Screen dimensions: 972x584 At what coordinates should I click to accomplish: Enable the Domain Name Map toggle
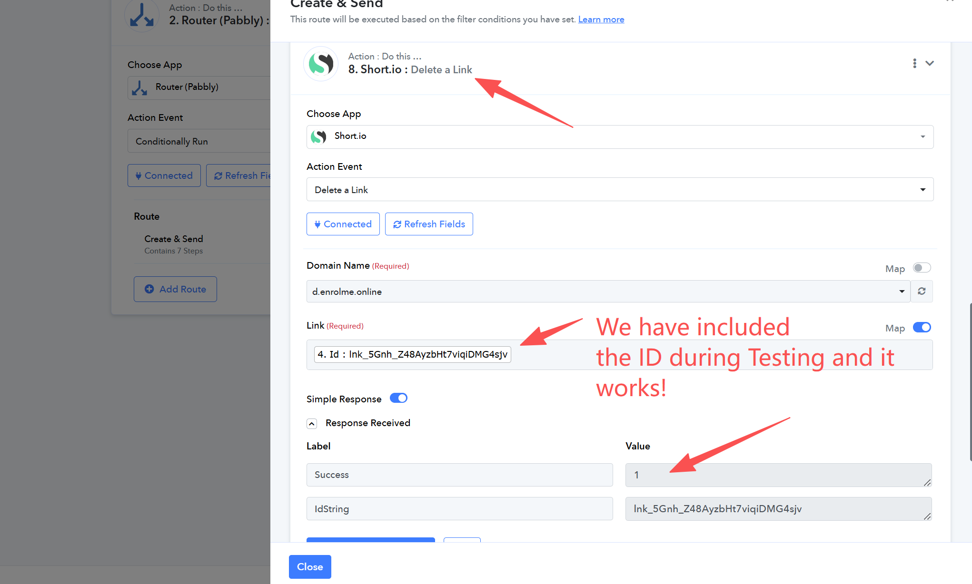pyautogui.click(x=922, y=268)
